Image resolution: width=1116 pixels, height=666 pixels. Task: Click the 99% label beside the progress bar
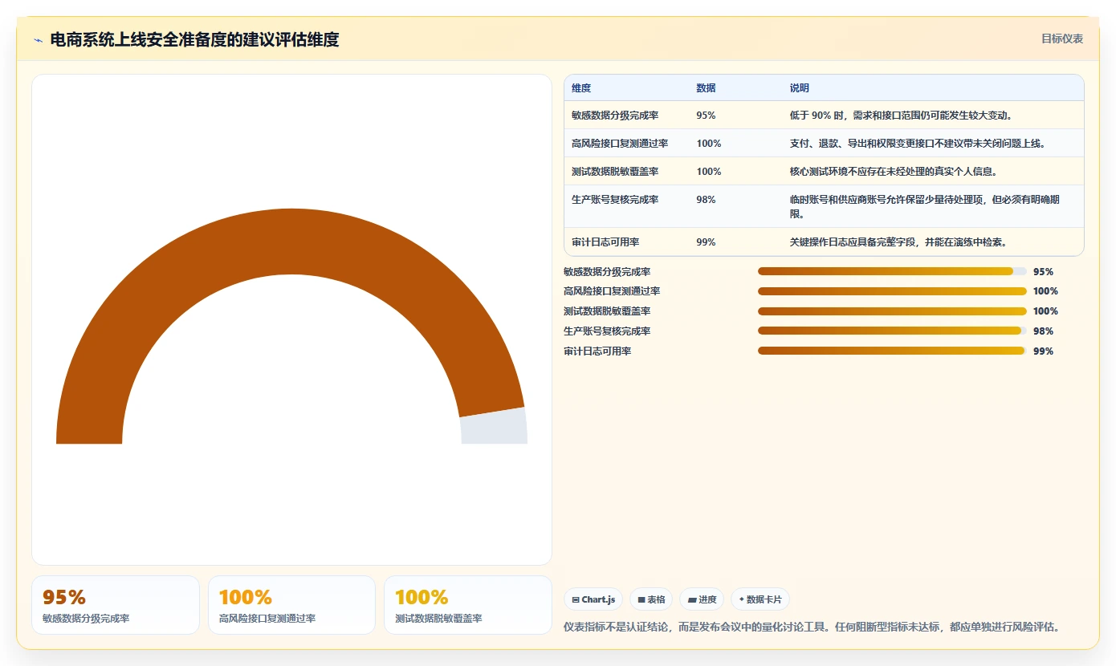pos(1043,351)
